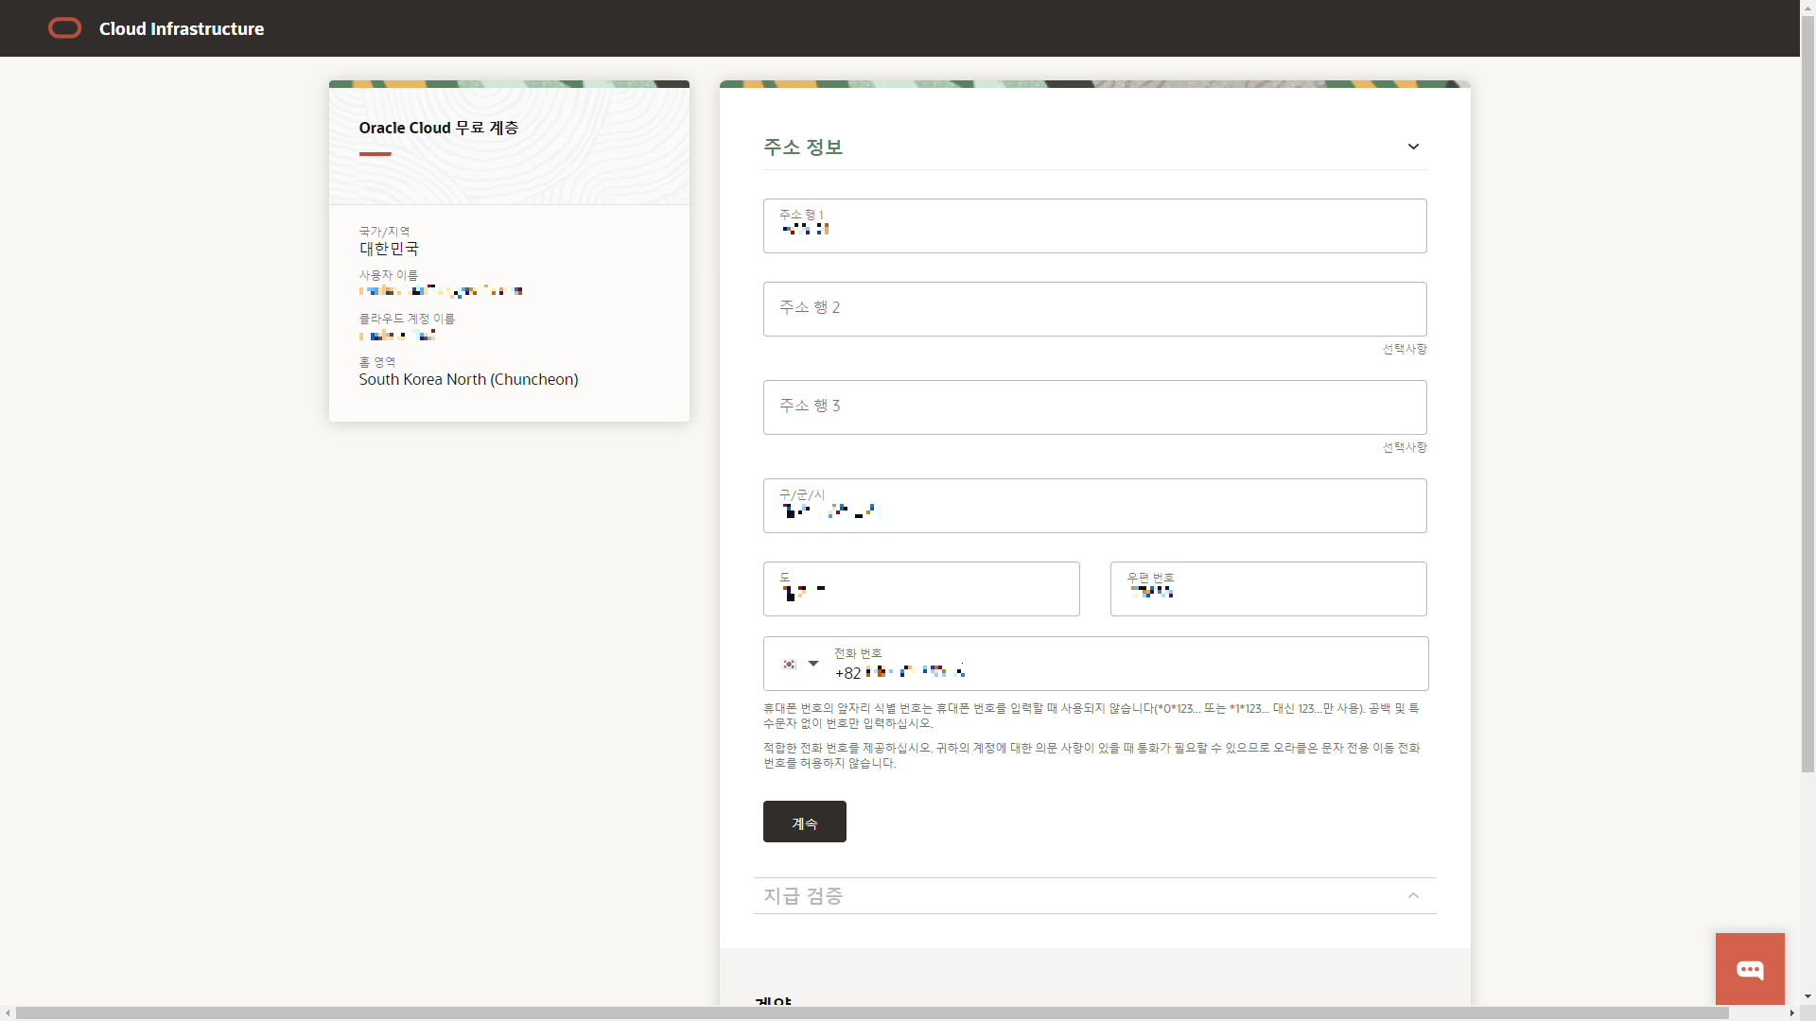1816x1021 pixels.
Task: Focus the 주소 행 3 input field
Action: pyautogui.click(x=1094, y=407)
